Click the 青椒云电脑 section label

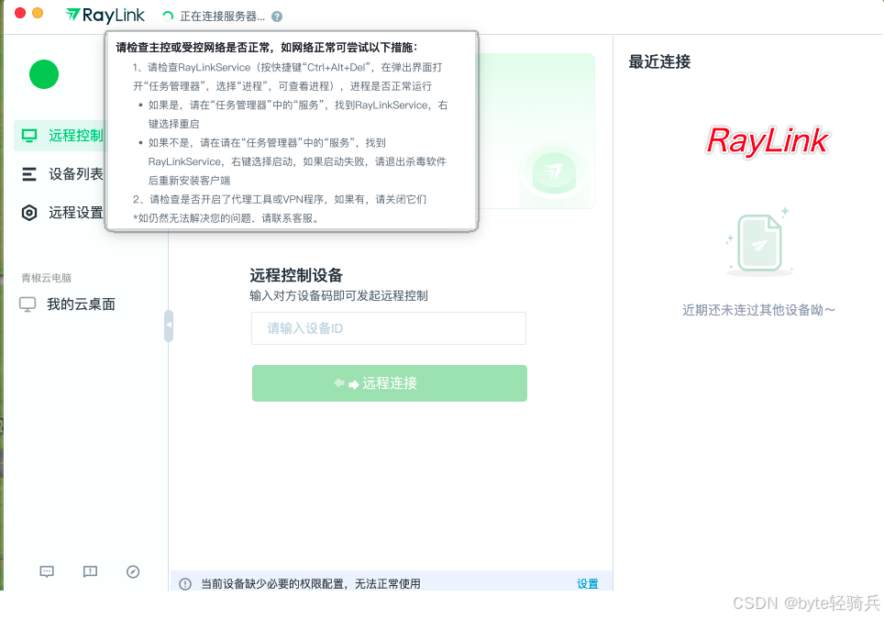[46, 278]
